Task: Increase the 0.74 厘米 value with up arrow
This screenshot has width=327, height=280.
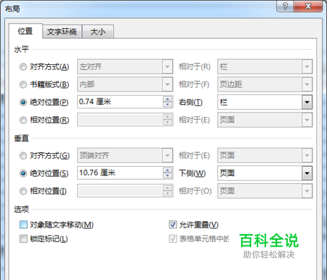Action: tap(167, 99)
